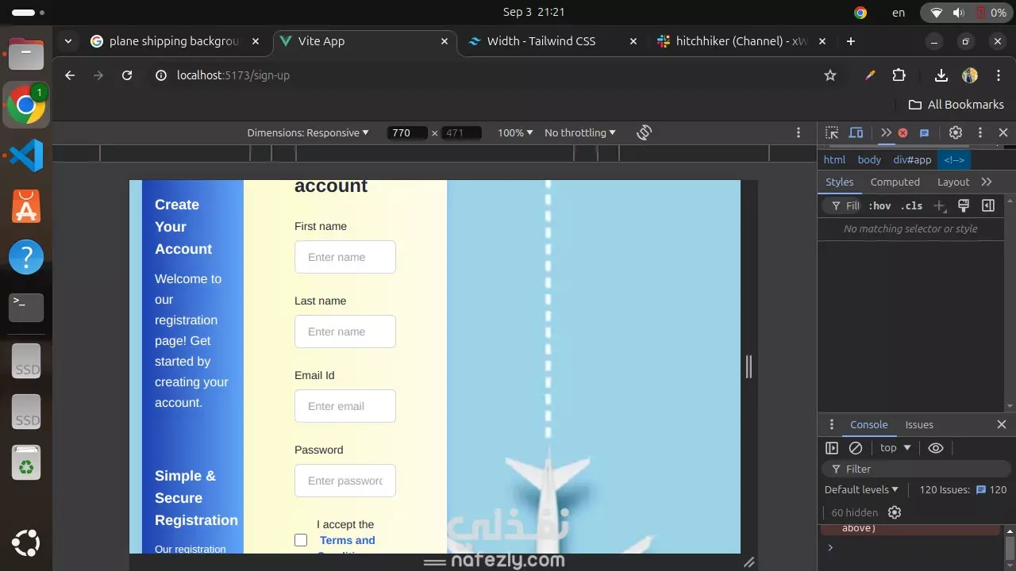Toggle the .cls element classes panel
This screenshot has height=571, width=1016.
click(x=911, y=205)
